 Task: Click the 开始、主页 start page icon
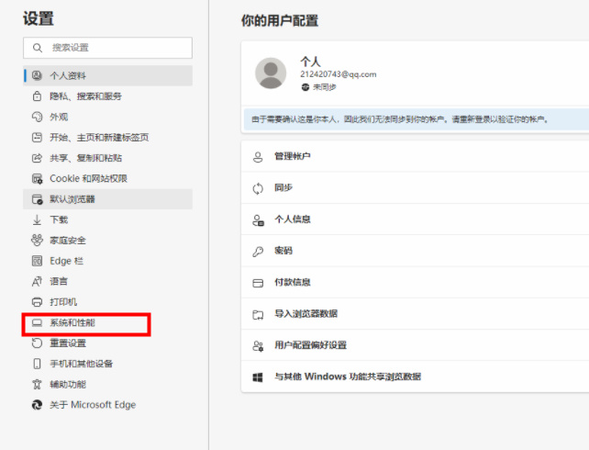point(37,138)
